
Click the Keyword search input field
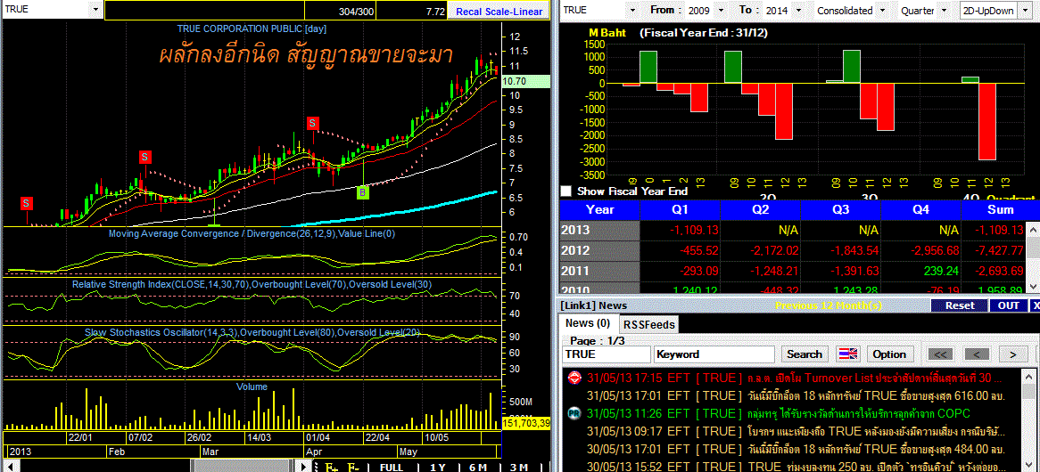pyautogui.click(x=715, y=354)
